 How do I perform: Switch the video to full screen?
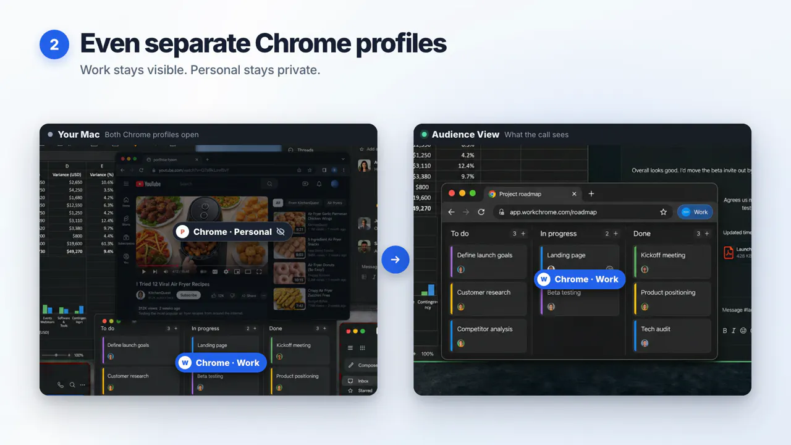click(x=259, y=271)
